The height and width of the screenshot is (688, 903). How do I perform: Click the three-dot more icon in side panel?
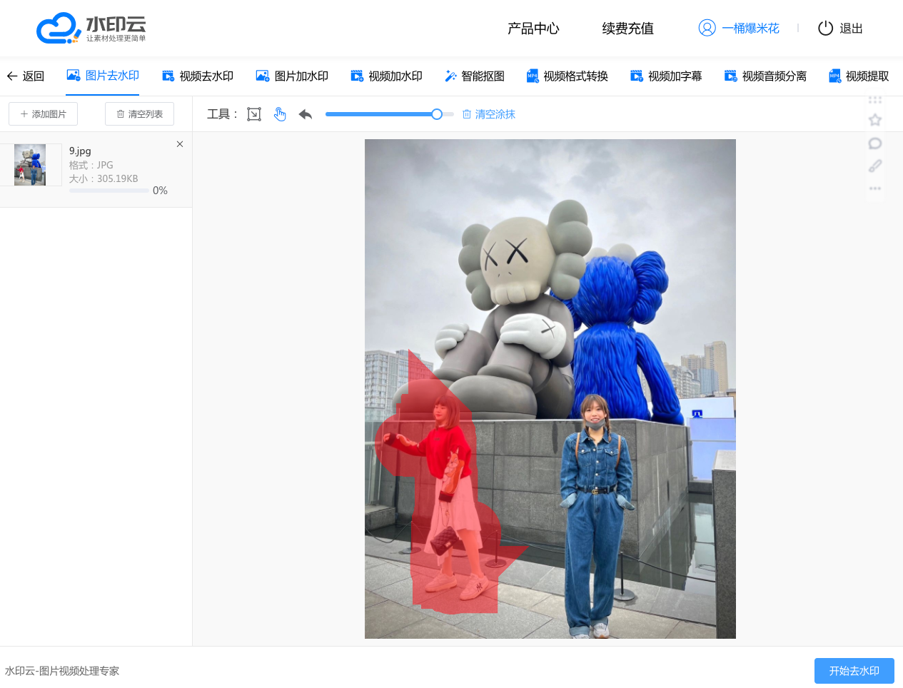[x=875, y=188]
